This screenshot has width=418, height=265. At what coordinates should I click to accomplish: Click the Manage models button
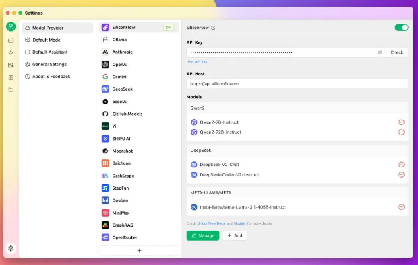tap(203, 235)
